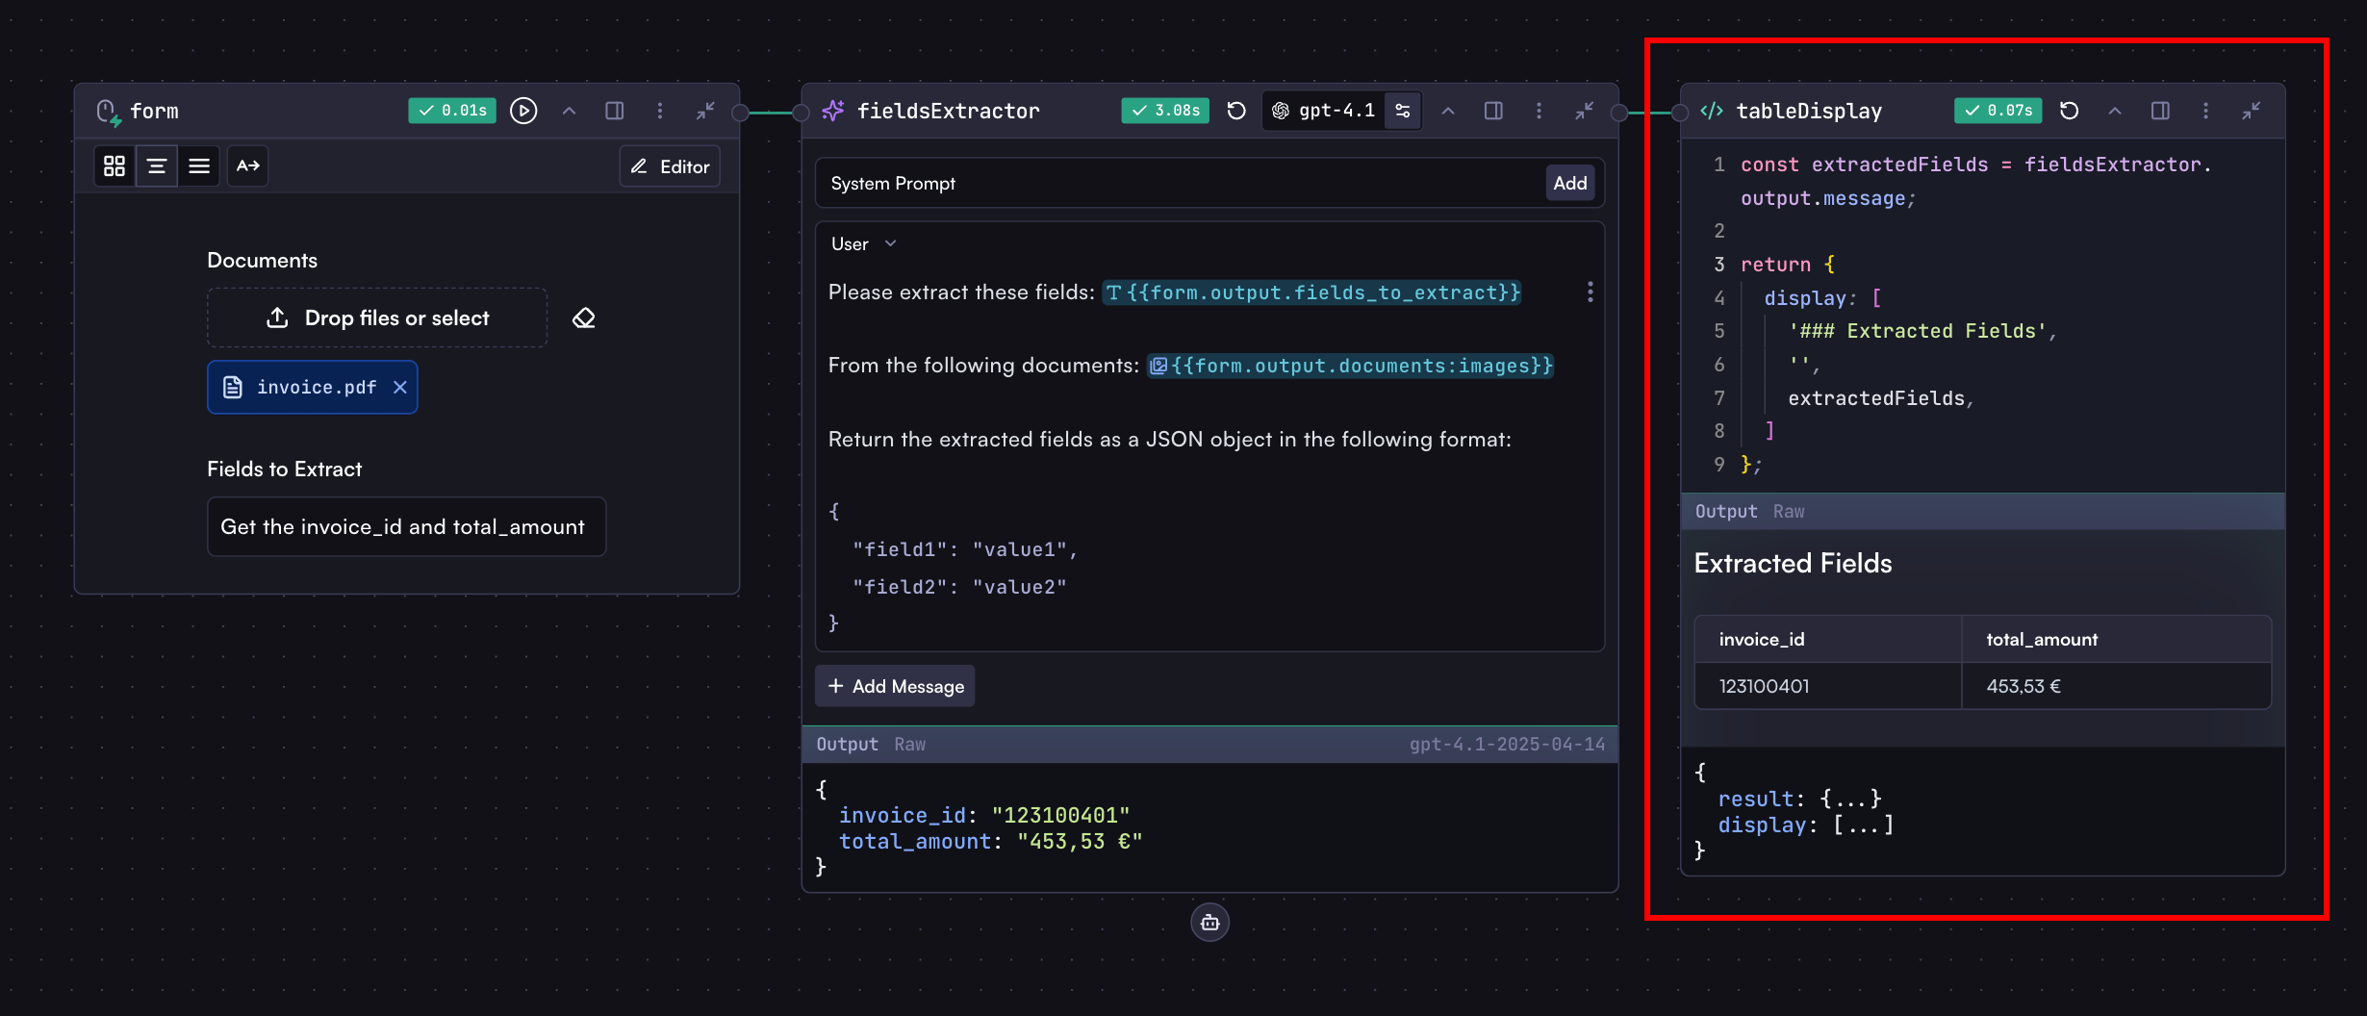This screenshot has height=1016, width=2367.
Task: Open the User role dropdown
Action: pyautogui.click(x=864, y=244)
